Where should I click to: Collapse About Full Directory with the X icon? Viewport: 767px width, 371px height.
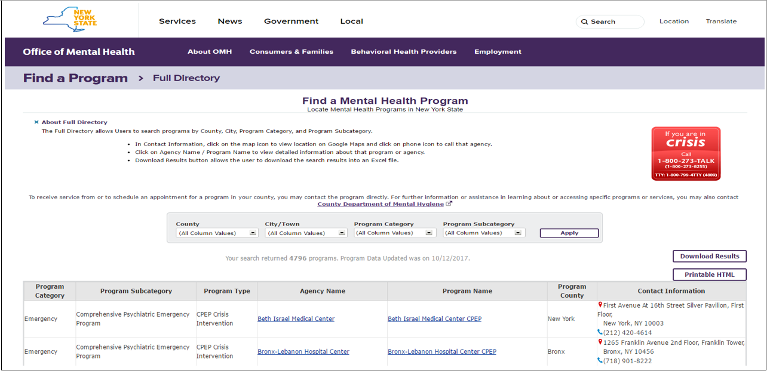point(36,122)
